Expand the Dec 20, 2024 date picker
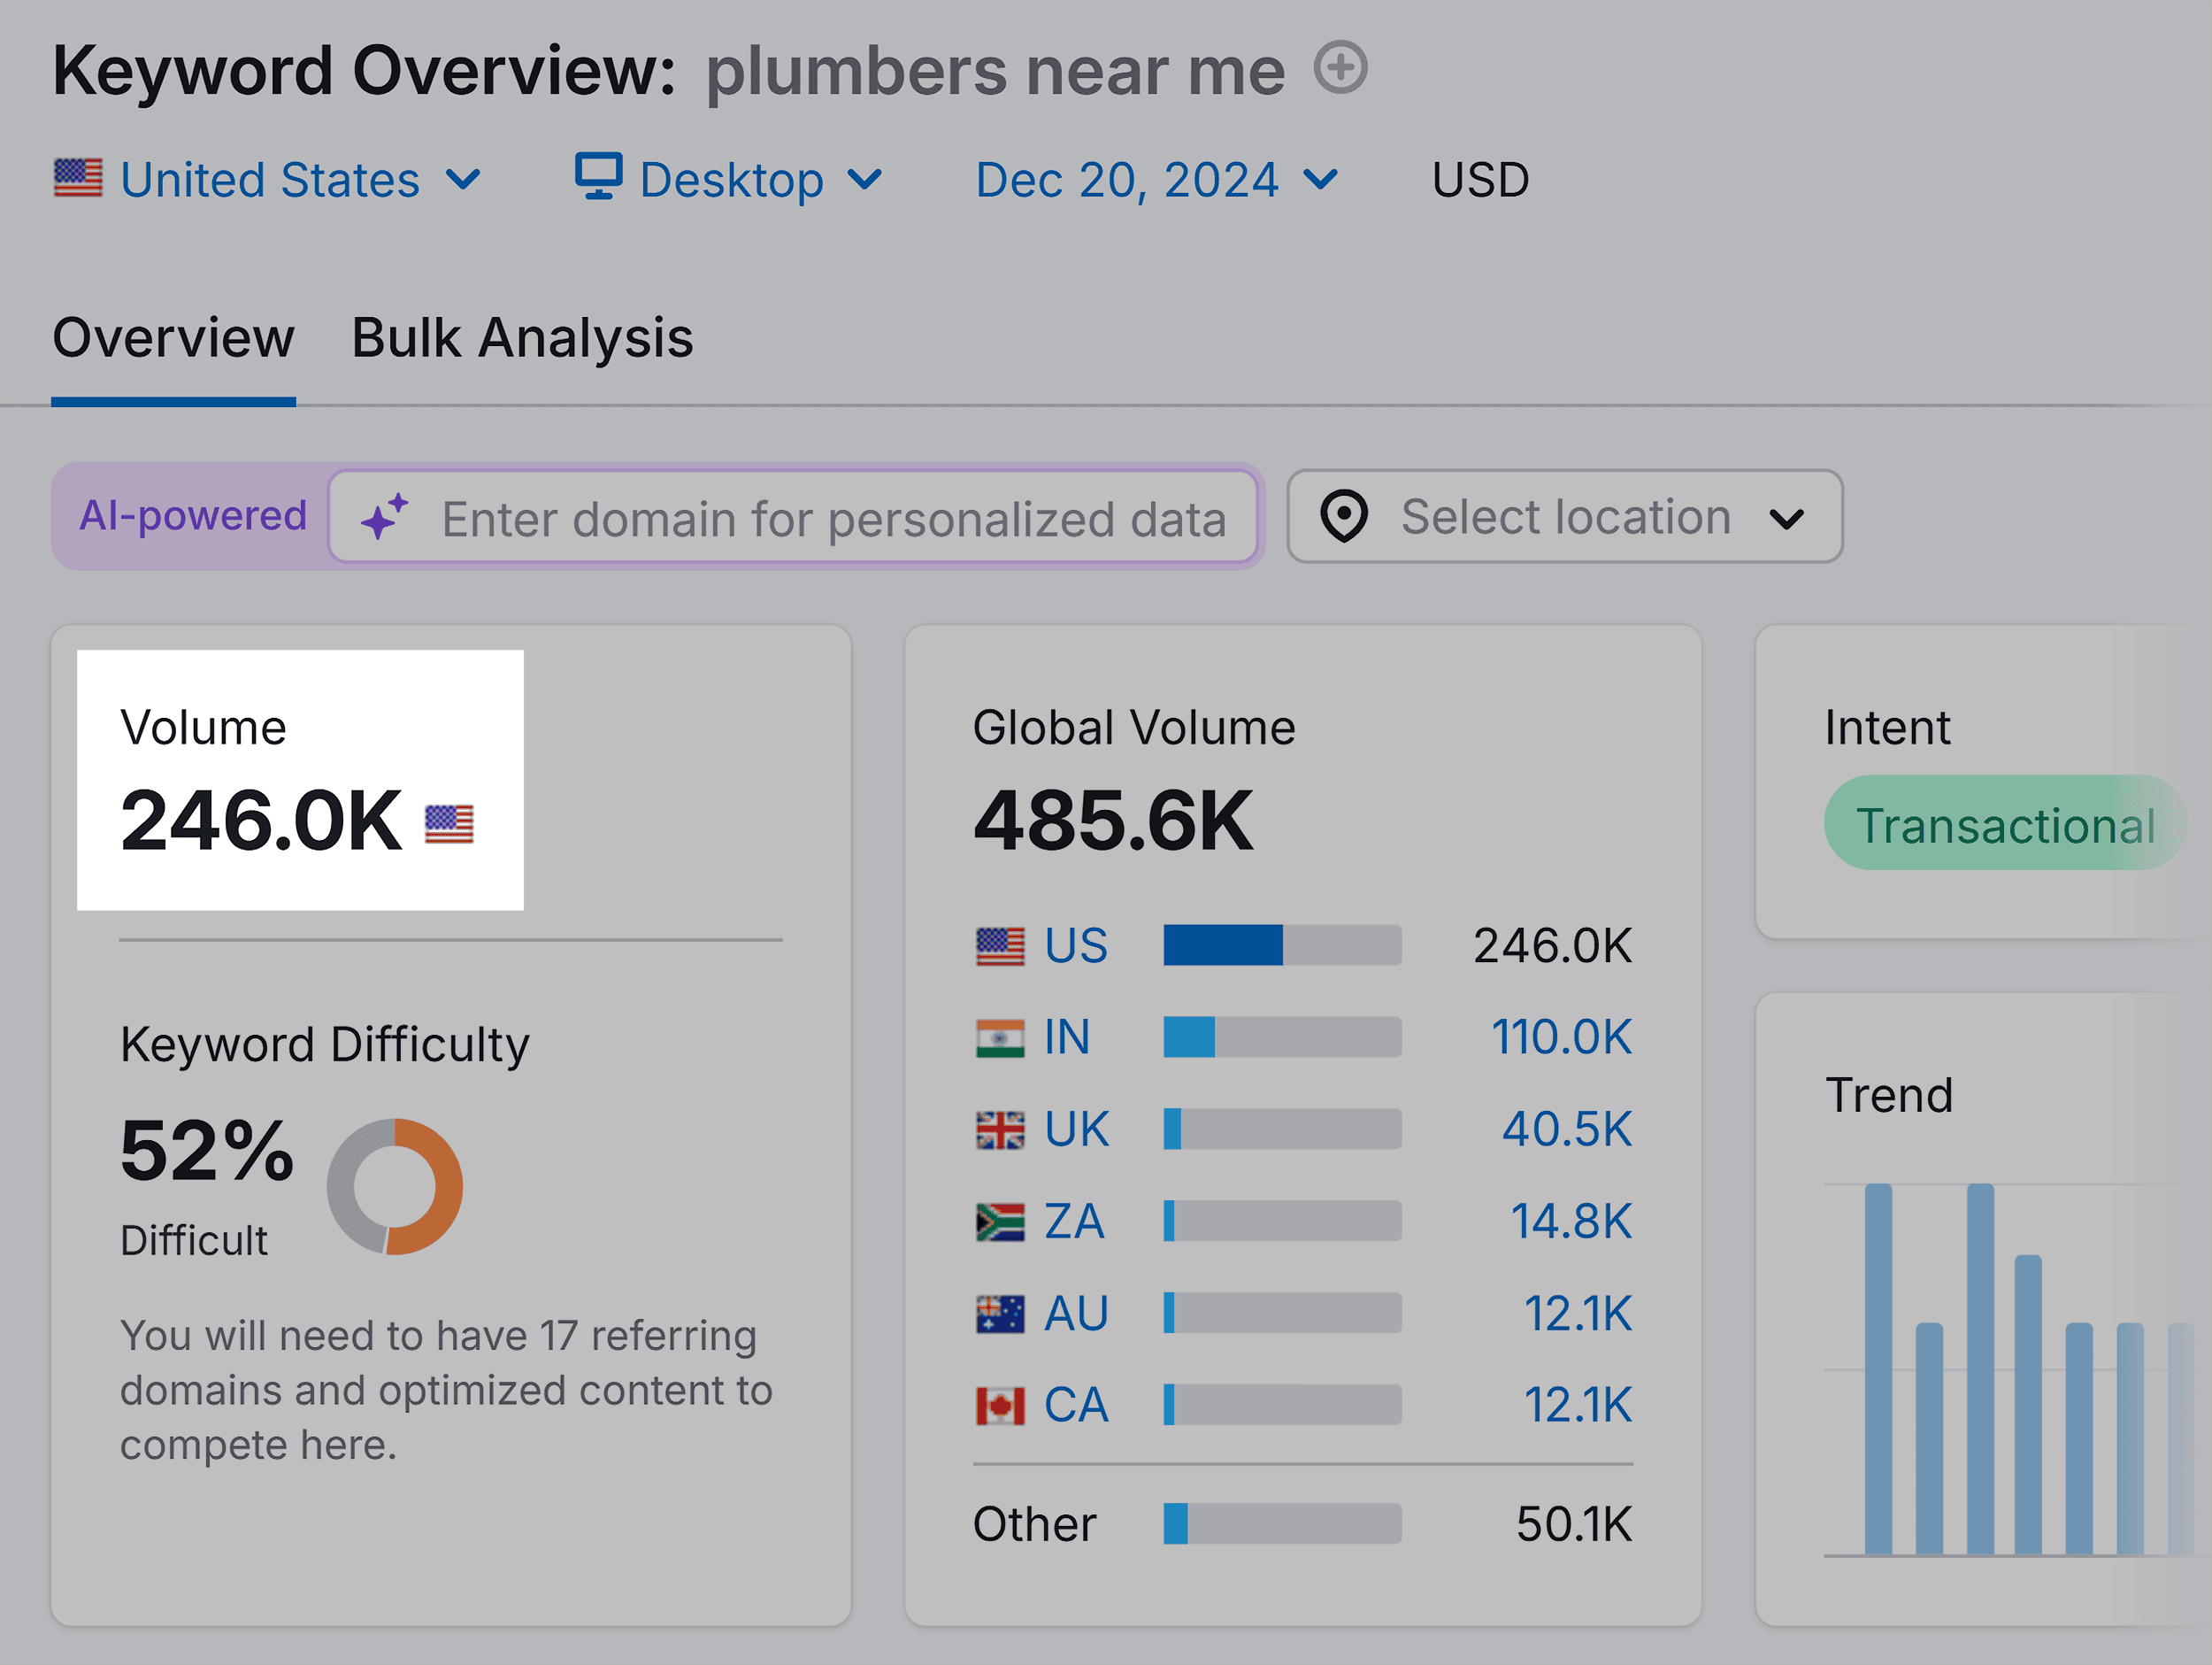Image resolution: width=2212 pixels, height=1665 pixels. click(x=1150, y=180)
